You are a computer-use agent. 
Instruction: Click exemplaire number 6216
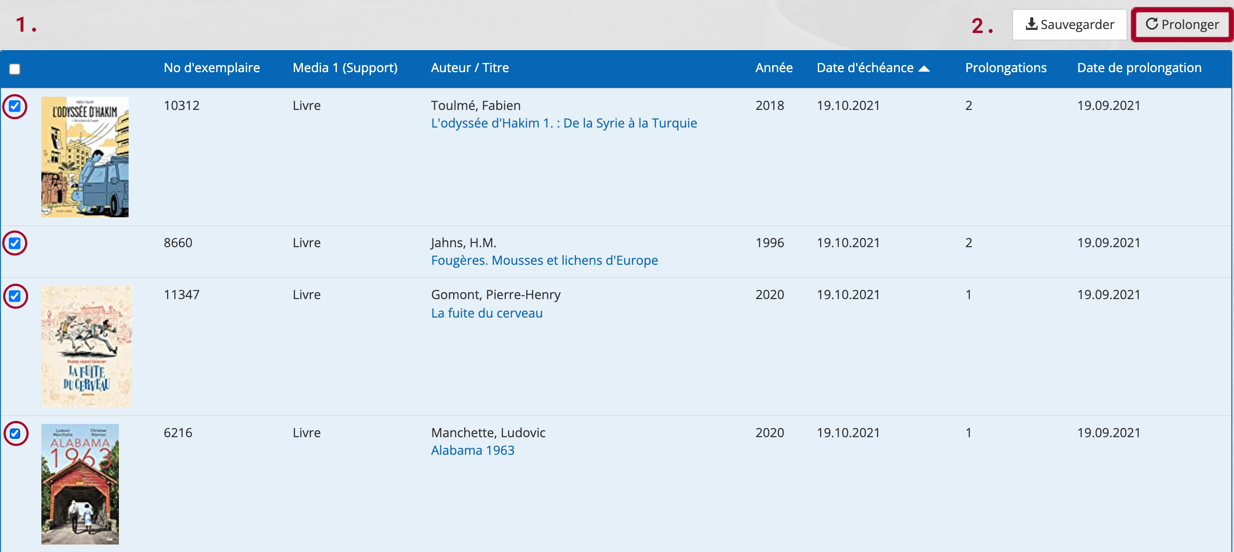point(178,433)
